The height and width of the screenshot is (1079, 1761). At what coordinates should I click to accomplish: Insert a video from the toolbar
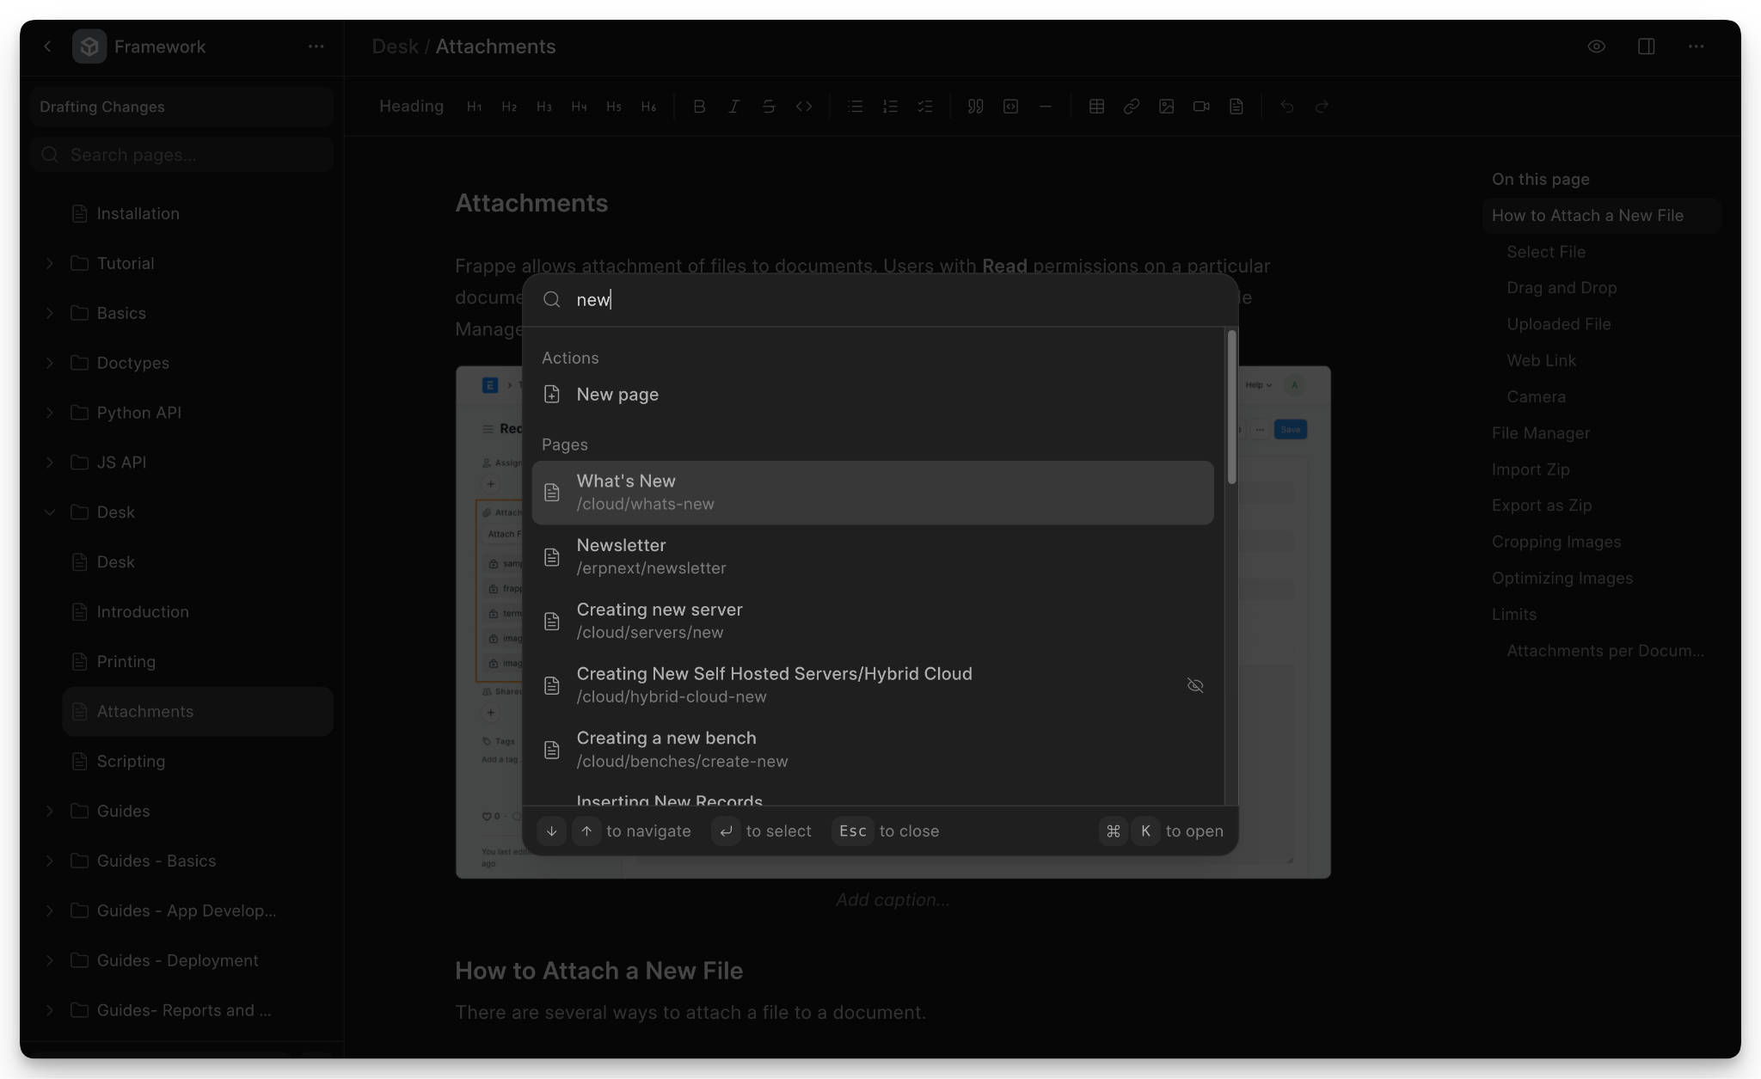point(1201,107)
